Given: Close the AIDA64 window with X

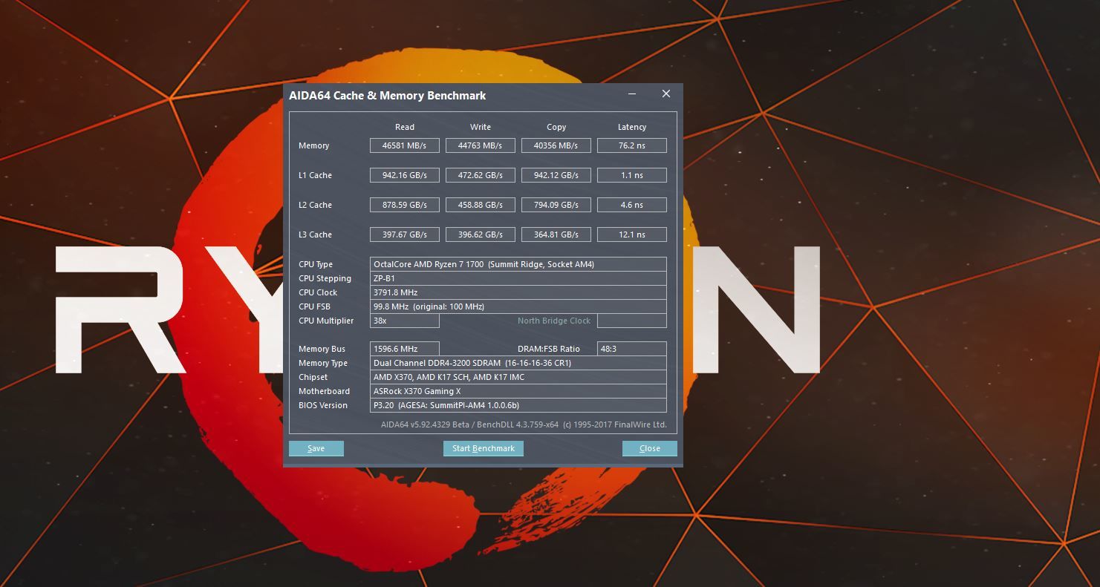Looking at the screenshot, I should [x=666, y=94].
